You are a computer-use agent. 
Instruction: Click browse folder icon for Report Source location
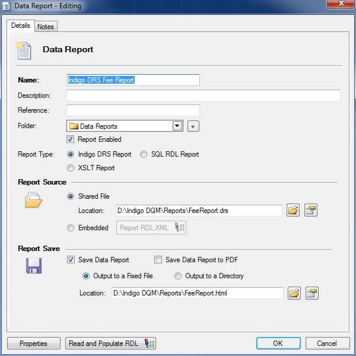tap(293, 211)
